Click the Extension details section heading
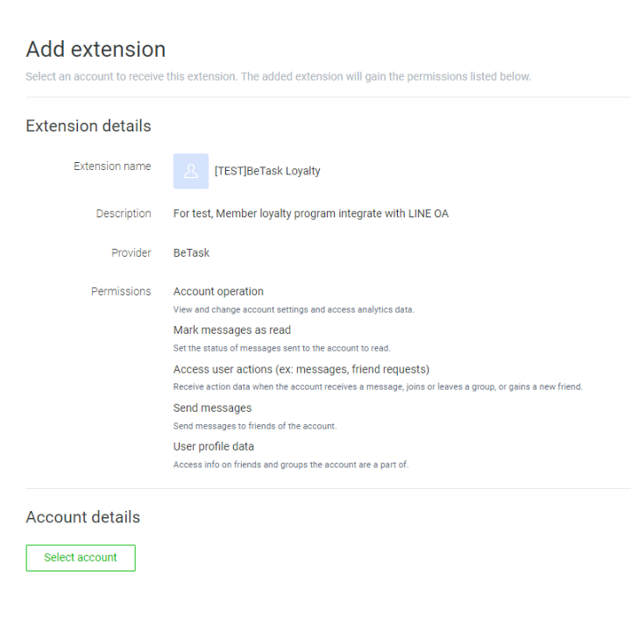631x631 pixels. (x=89, y=126)
